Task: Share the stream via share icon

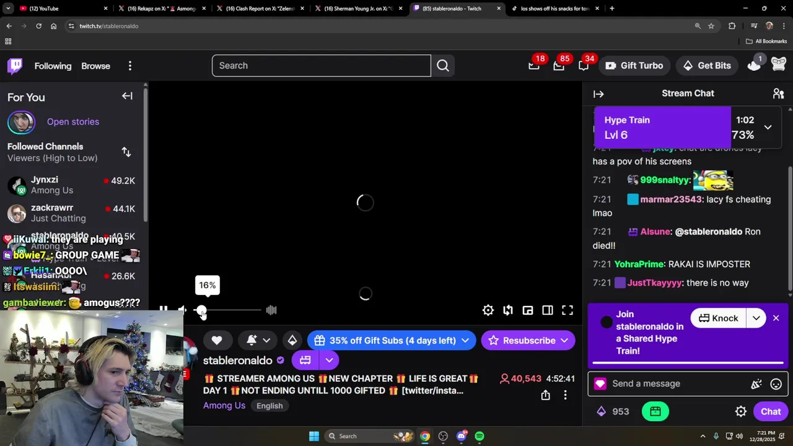Action: click(545, 395)
